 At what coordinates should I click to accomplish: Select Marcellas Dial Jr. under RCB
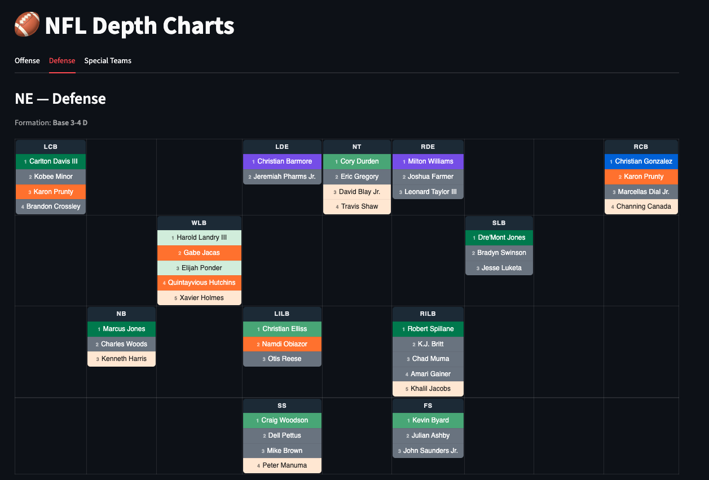(641, 192)
